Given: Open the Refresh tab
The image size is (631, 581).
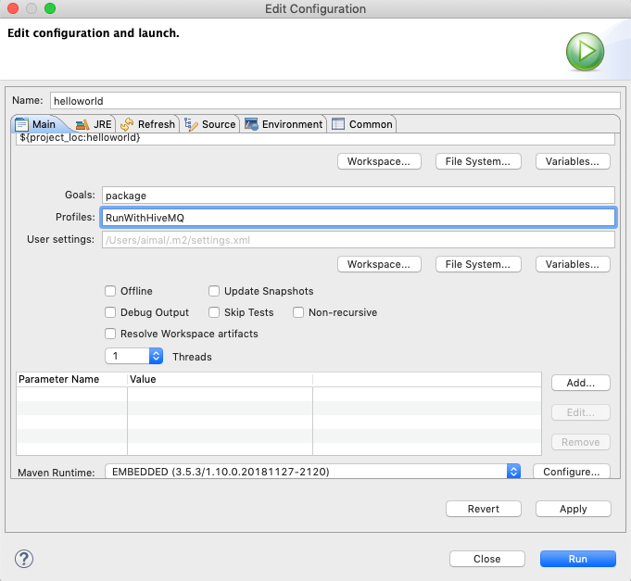Looking at the screenshot, I should pyautogui.click(x=148, y=124).
